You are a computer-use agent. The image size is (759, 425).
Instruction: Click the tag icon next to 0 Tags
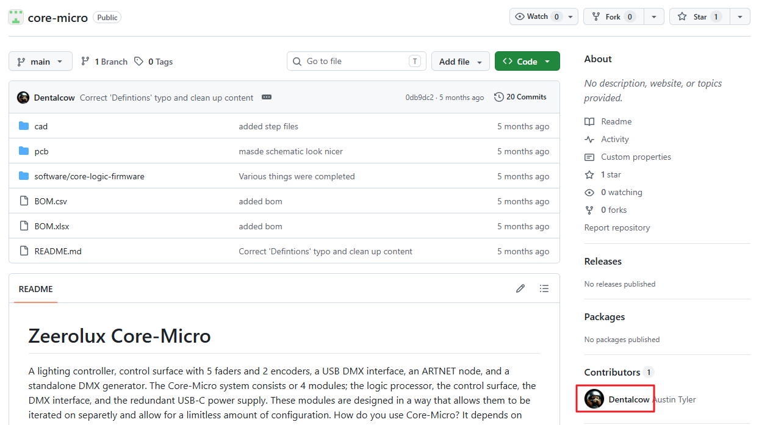139,62
